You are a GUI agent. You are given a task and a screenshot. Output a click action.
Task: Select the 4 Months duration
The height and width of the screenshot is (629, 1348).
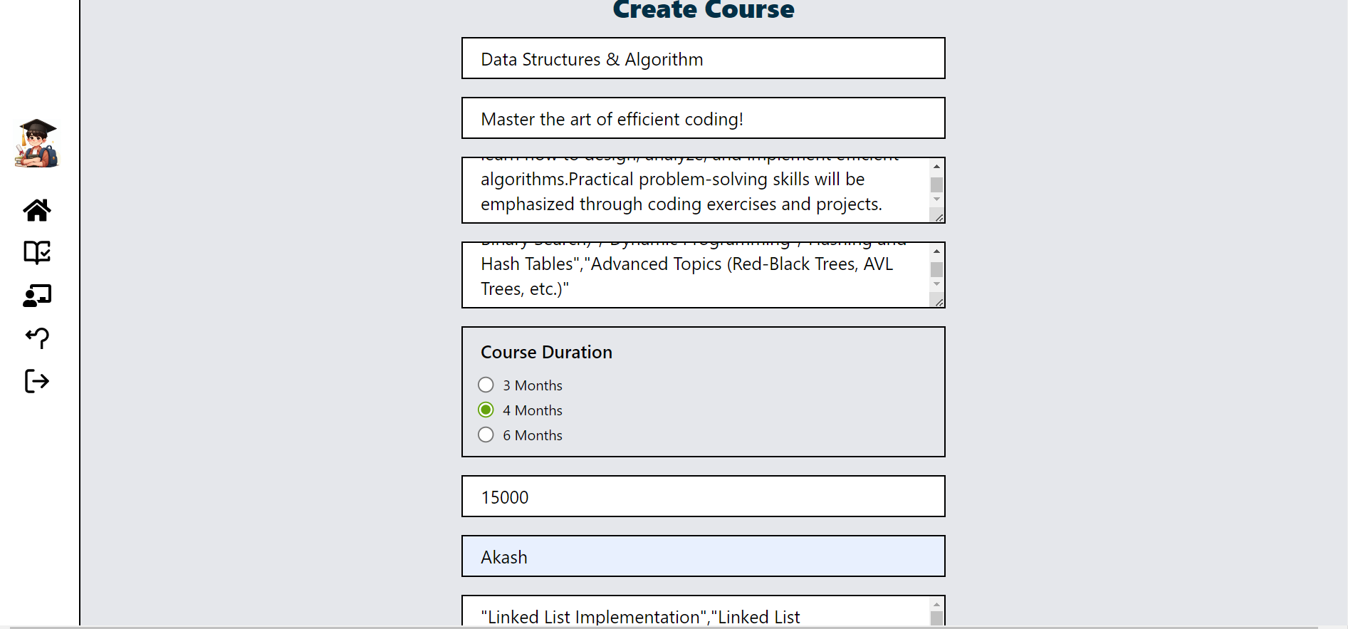tap(486, 410)
